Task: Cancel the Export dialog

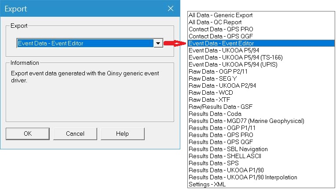Action: click(75, 133)
